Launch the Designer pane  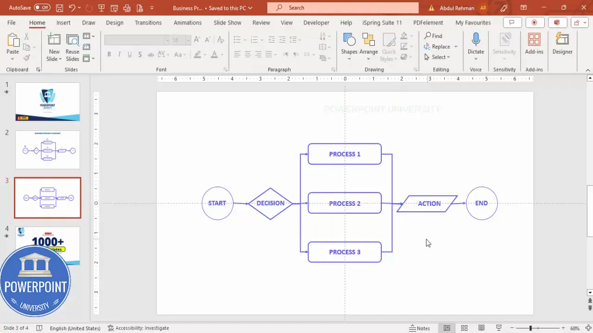[562, 44]
